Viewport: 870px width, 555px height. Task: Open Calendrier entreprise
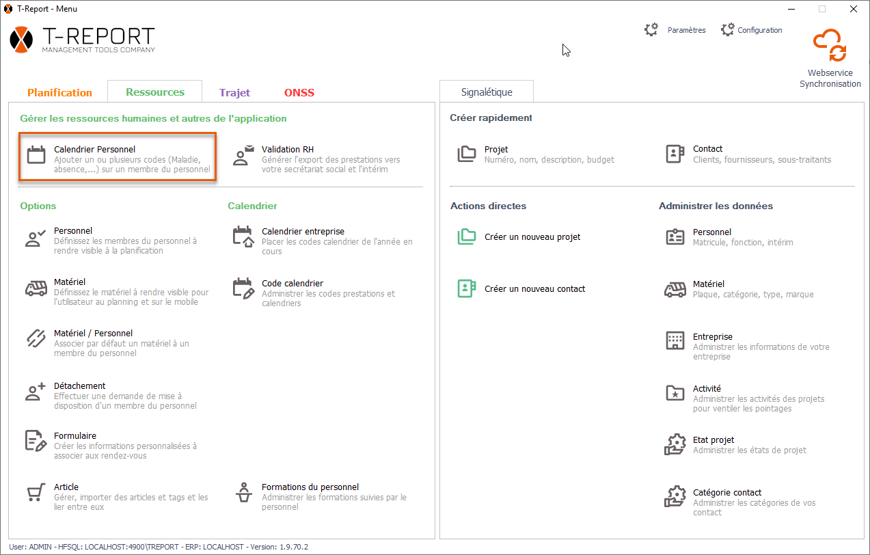[303, 232]
